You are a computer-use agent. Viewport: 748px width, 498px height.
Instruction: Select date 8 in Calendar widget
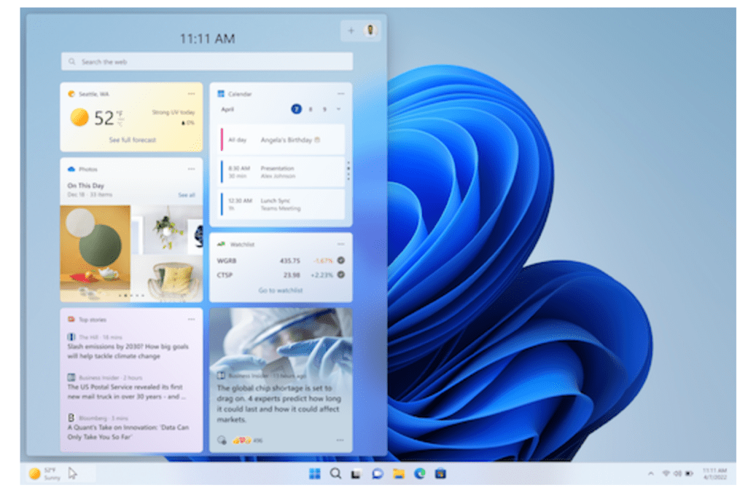311,109
